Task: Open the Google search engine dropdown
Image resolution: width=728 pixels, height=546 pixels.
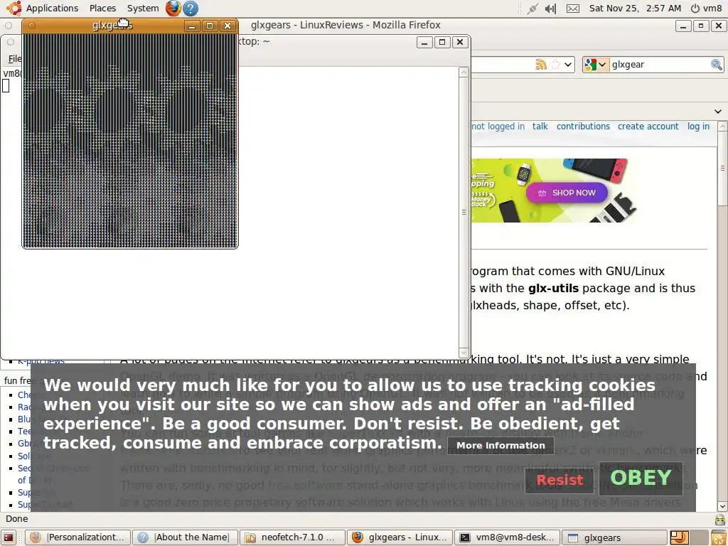Action: [596, 65]
